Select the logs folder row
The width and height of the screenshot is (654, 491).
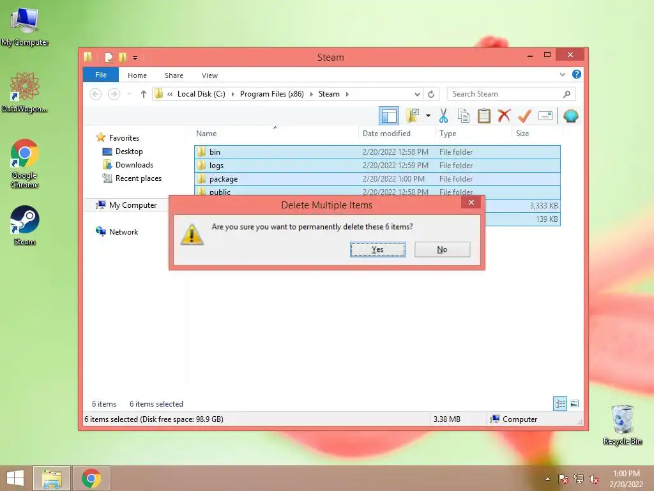pos(377,166)
